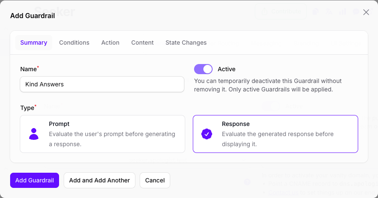
Task: Select the Prompt guardrail type
Action: [x=103, y=134]
